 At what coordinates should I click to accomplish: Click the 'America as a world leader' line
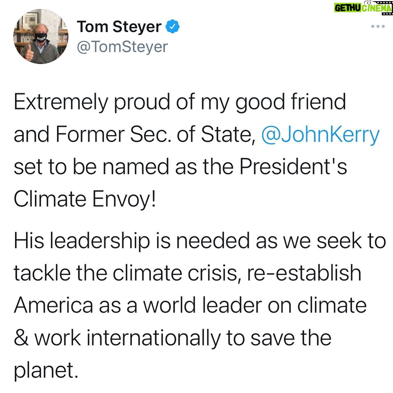pos(190,305)
